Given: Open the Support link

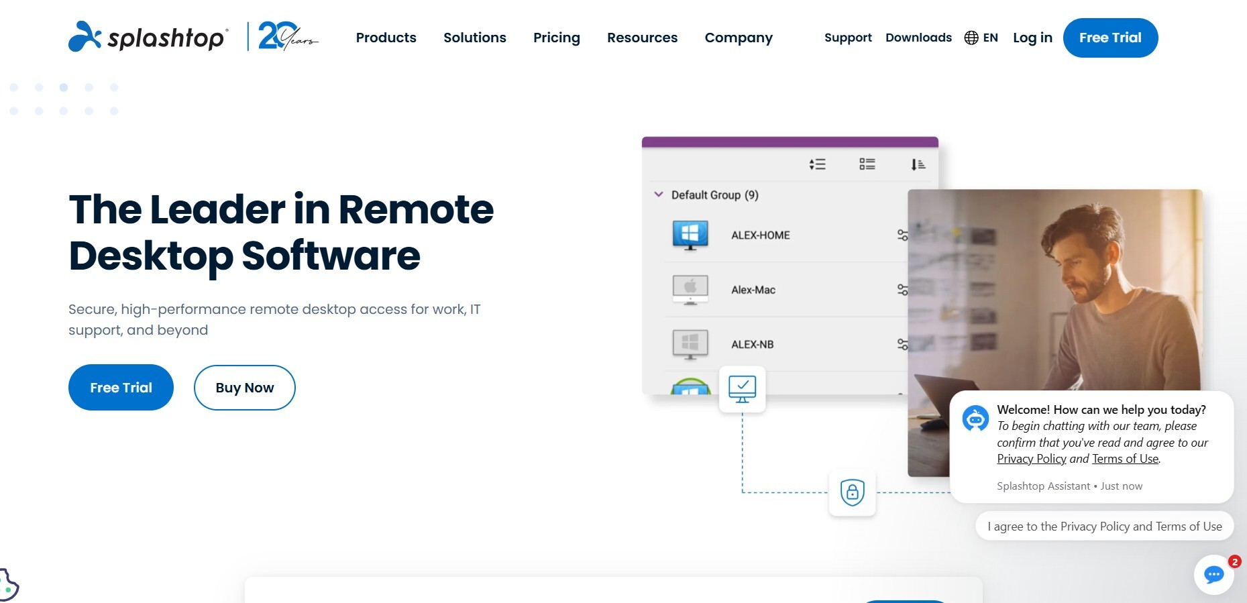Looking at the screenshot, I should click(x=849, y=38).
